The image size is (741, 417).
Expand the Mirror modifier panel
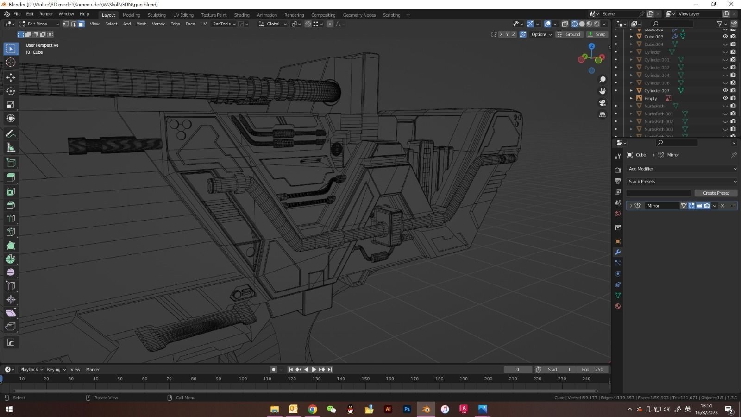[x=631, y=206]
